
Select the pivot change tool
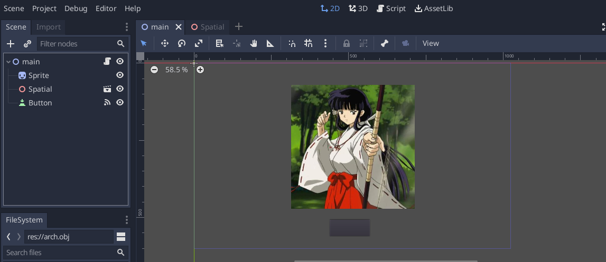pyautogui.click(x=237, y=43)
